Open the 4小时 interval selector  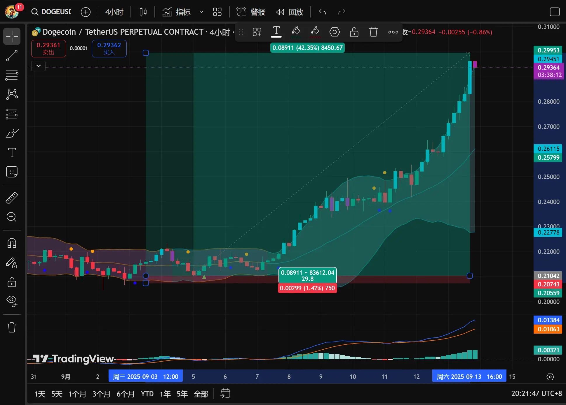114,12
